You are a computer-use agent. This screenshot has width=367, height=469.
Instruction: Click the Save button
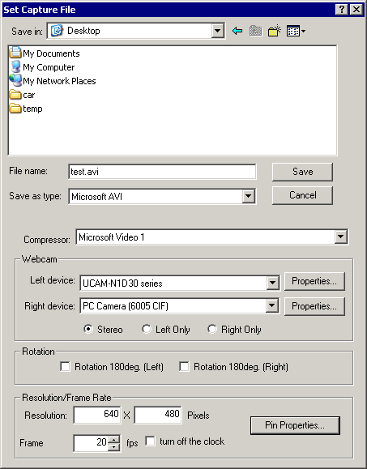pos(302,172)
